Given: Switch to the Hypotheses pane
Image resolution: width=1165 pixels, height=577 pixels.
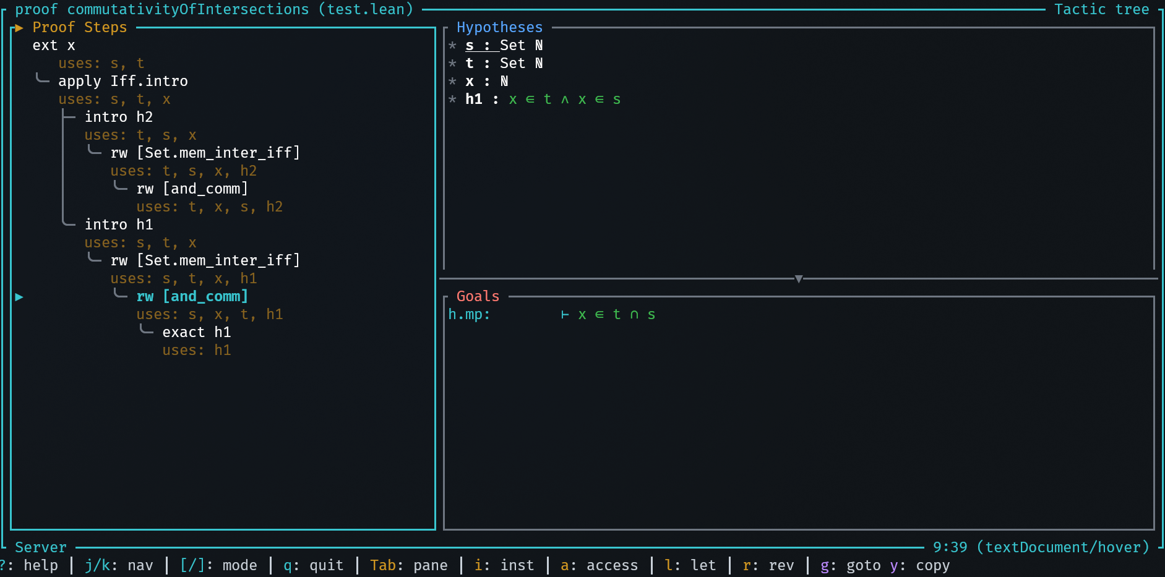Looking at the screenshot, I should [x=499, y=28].
